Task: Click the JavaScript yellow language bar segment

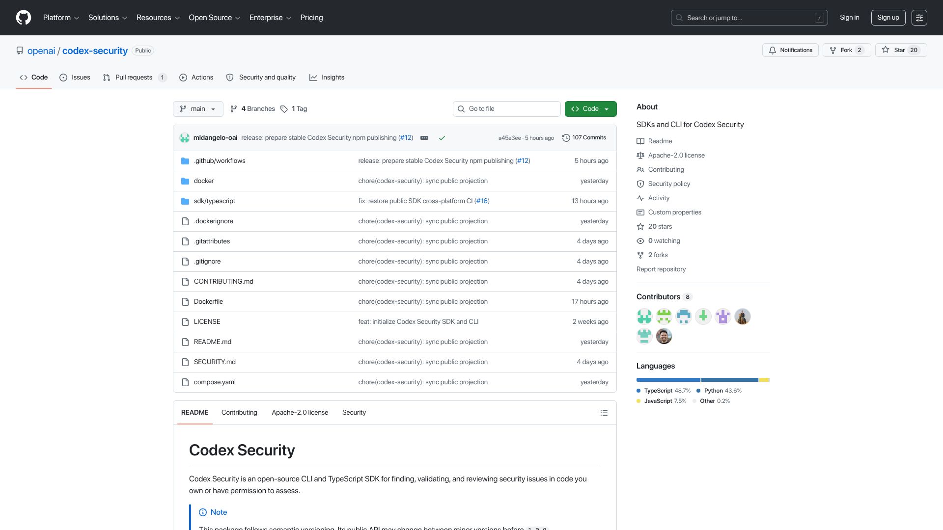Action: coord(764,380)
